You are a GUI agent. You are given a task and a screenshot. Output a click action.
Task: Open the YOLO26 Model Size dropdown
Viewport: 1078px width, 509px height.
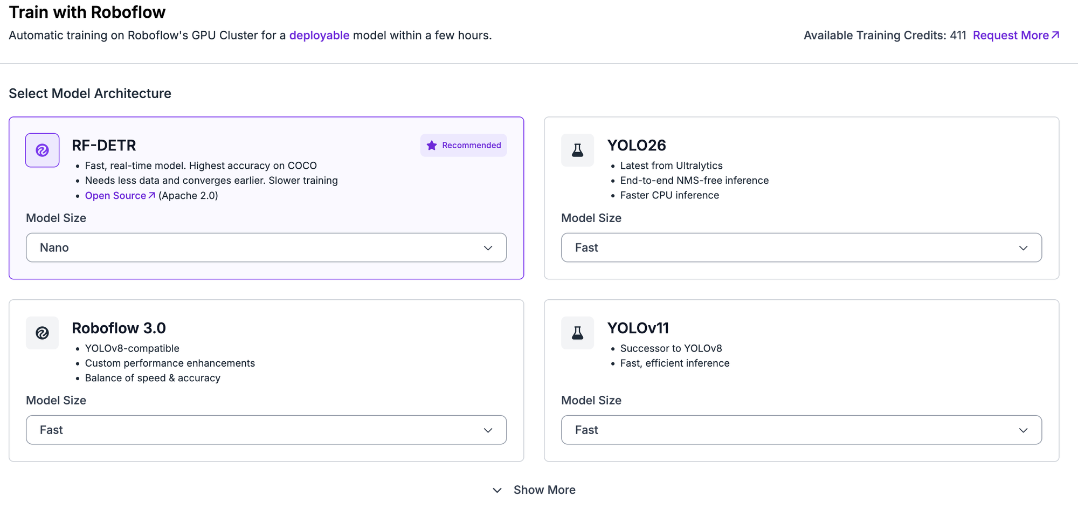click(801, 247)
